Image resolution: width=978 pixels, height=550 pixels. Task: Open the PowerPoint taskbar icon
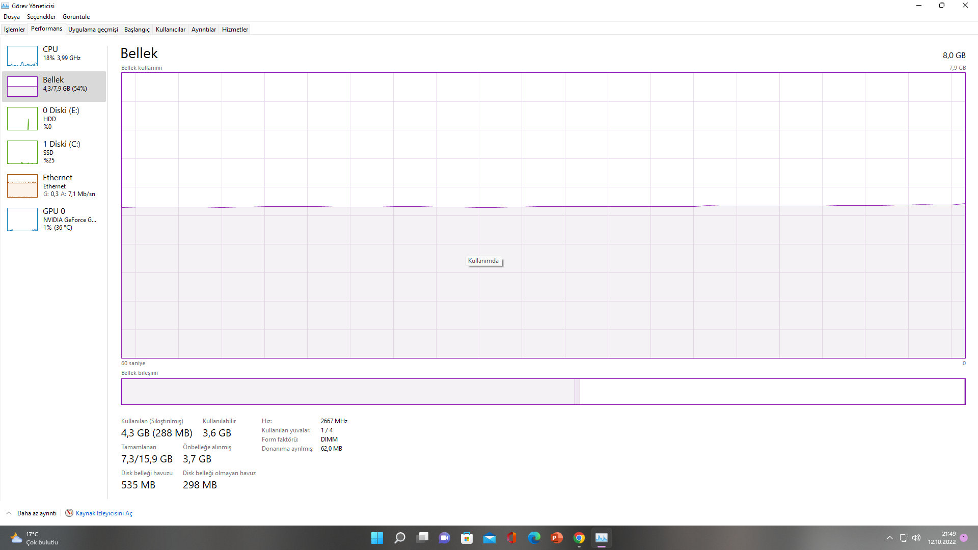coord(556,538)
